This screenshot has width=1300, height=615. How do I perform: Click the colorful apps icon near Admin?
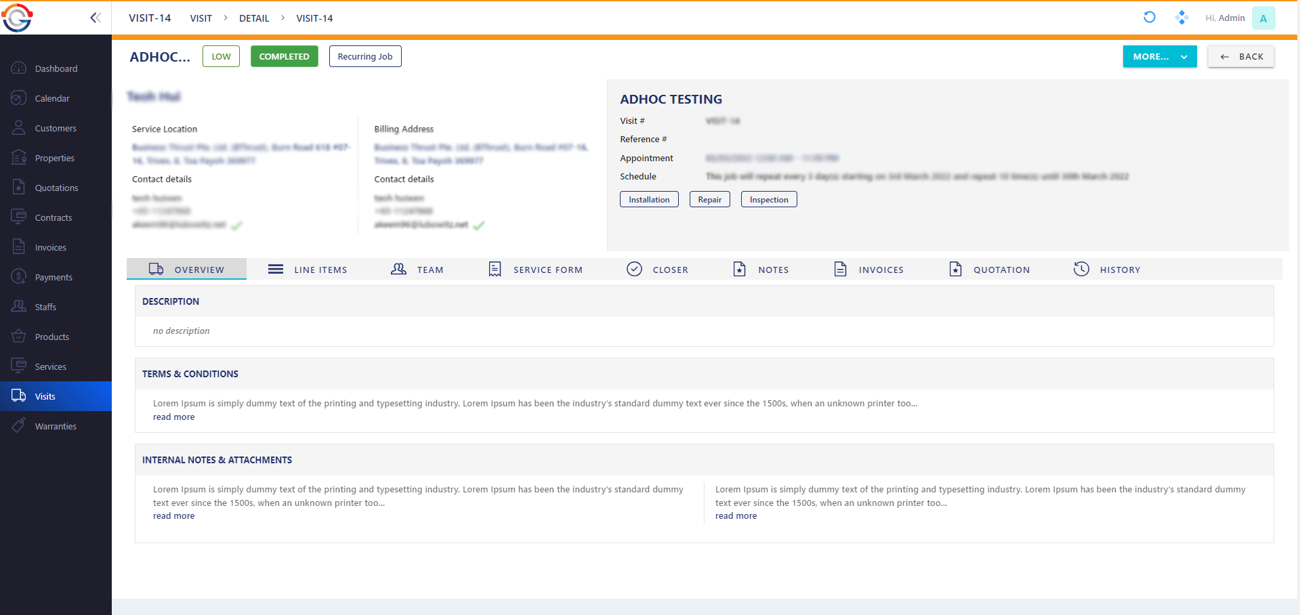click(x=1181, y=18)
